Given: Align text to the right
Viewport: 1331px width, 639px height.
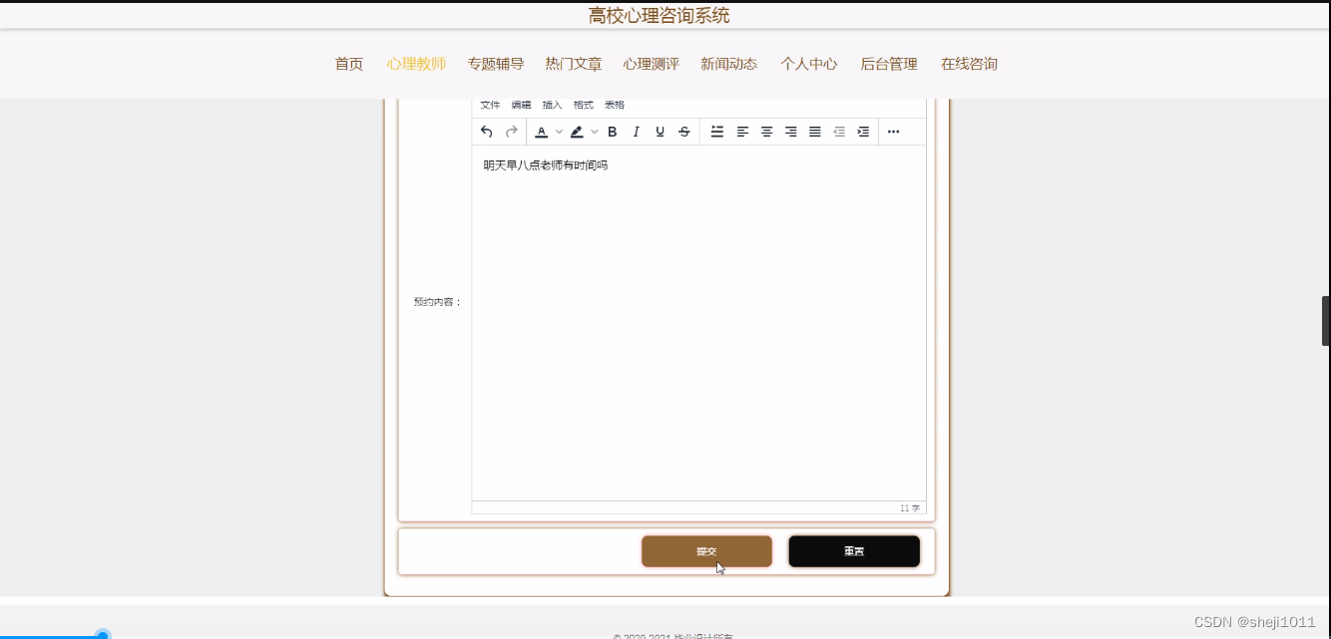Looking at the screenshot, I should coord(790,132).
